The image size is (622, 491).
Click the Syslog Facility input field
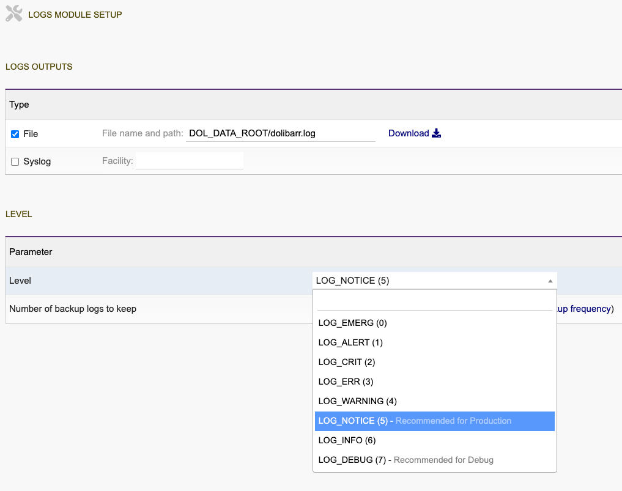click(190, 161)
